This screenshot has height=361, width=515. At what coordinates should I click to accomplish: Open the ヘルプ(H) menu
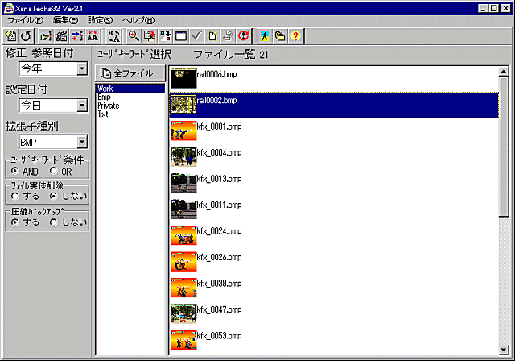tap(138, 20)
